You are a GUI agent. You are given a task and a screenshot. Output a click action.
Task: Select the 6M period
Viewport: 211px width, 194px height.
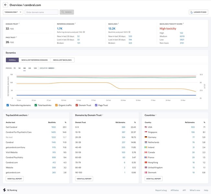click(29, 68)
